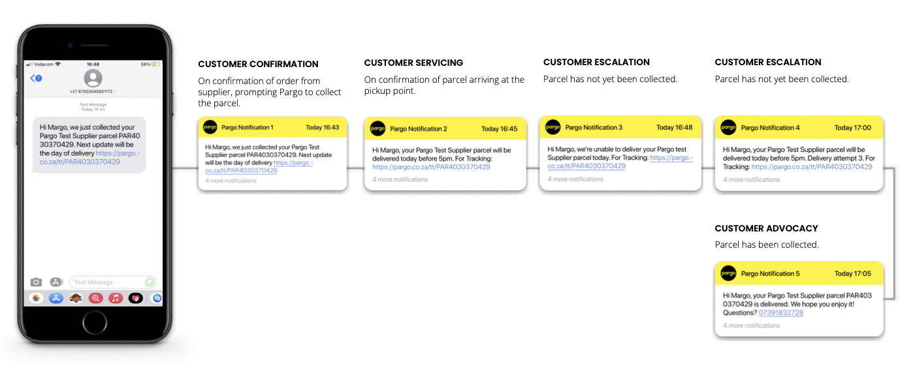This screenshot has height=386, width=913.
Task: Open tracking link in Pargo Notification 2
Action: click(431, 167)
